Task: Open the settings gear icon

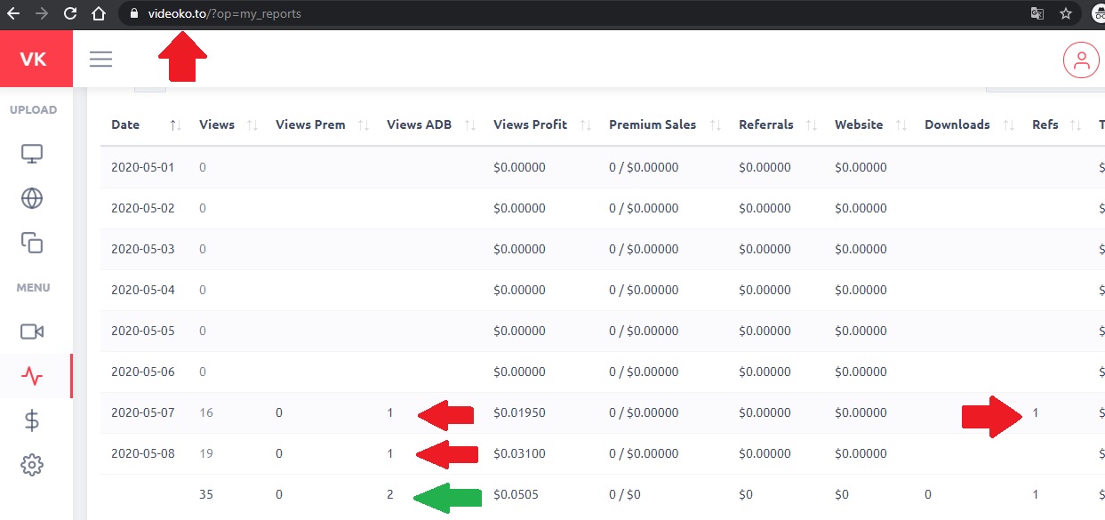Action: pos(32,465)
